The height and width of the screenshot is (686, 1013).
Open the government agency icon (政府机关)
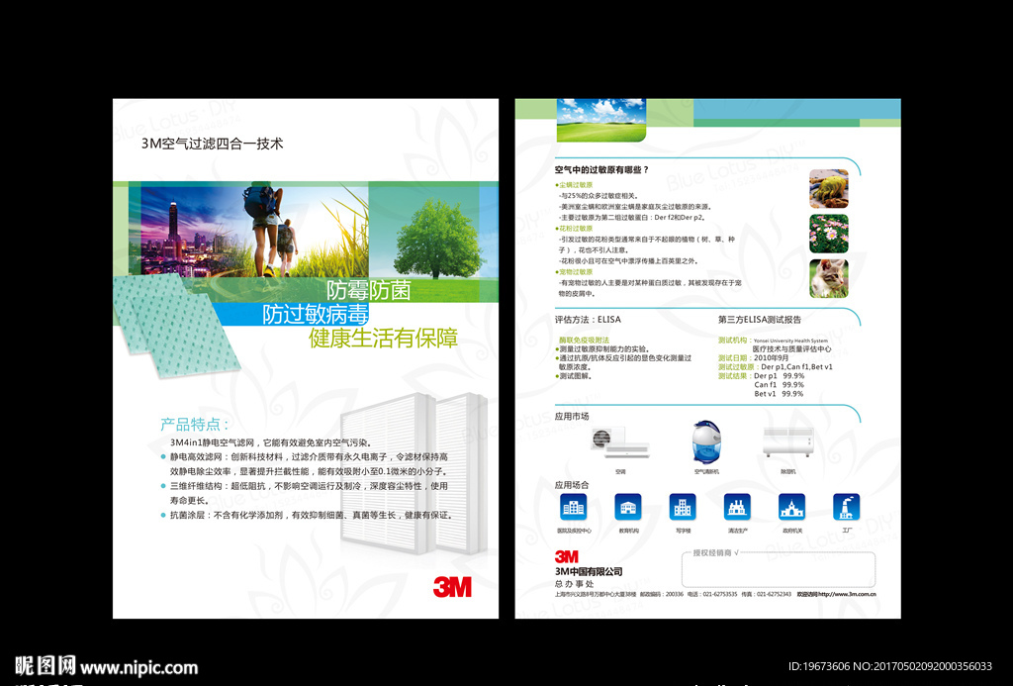[x=791, y=507]
